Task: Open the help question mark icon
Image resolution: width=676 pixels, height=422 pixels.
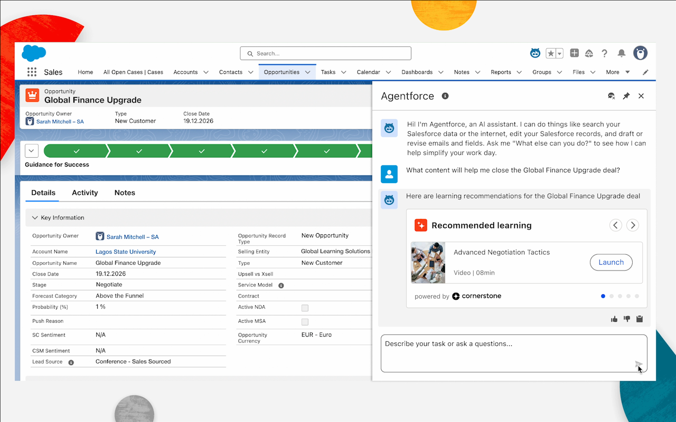Action: pos(605,53)
